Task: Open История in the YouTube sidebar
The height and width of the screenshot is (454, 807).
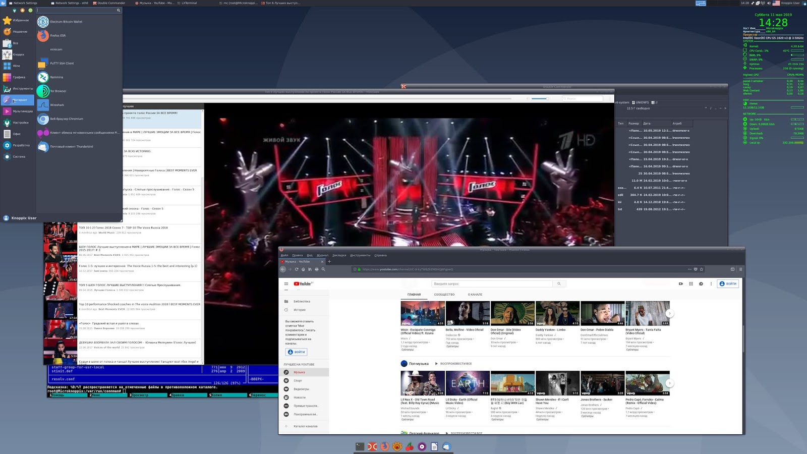Action: (x=304, y=310)
